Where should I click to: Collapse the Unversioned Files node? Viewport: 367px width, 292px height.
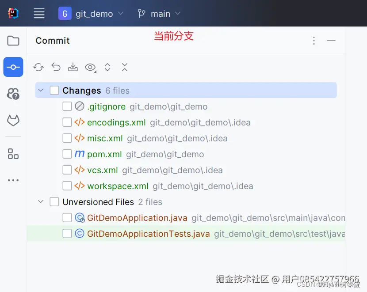tap(41, 201)
